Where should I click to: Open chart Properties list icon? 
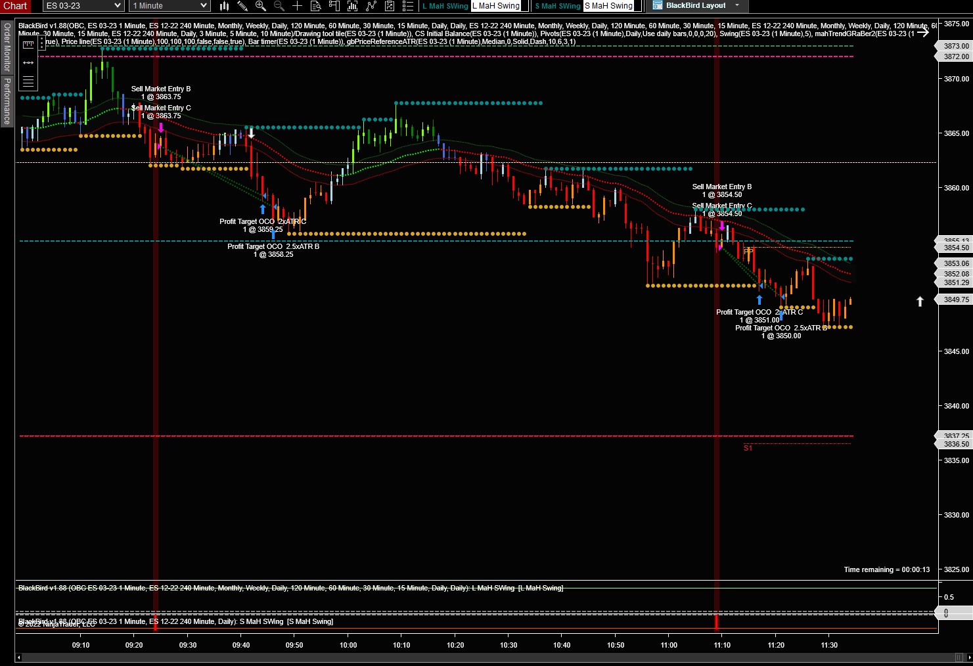click(x=408, y=6)
